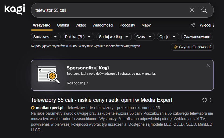This screenshot has height=138, width=224.
Task: Click the share icon
Action: tap(193, 25)
